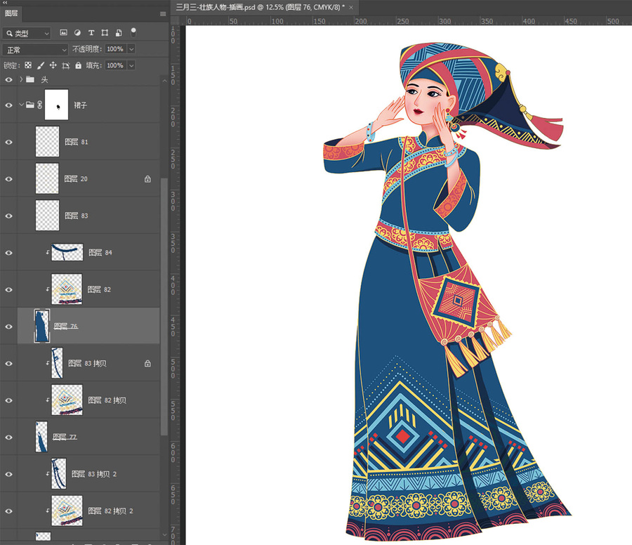This screenshot has height=545, width=632.
Task: Hide layer 图层 84
Action: pyautogui.click(x=8, y=253)
